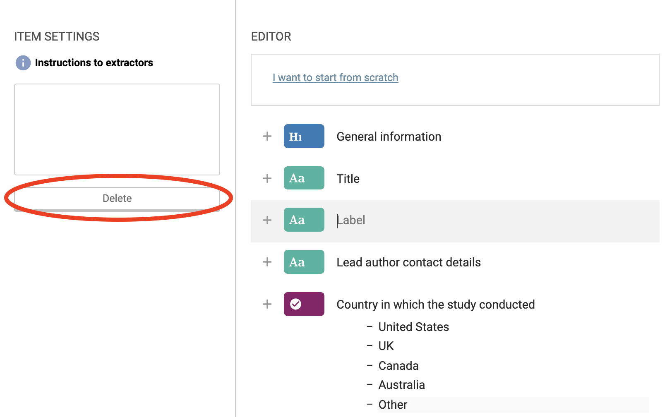The width and height of the screenshot is (672, 417).
Task: Click the Other option in the country list
Action: [x=393, y=405]
